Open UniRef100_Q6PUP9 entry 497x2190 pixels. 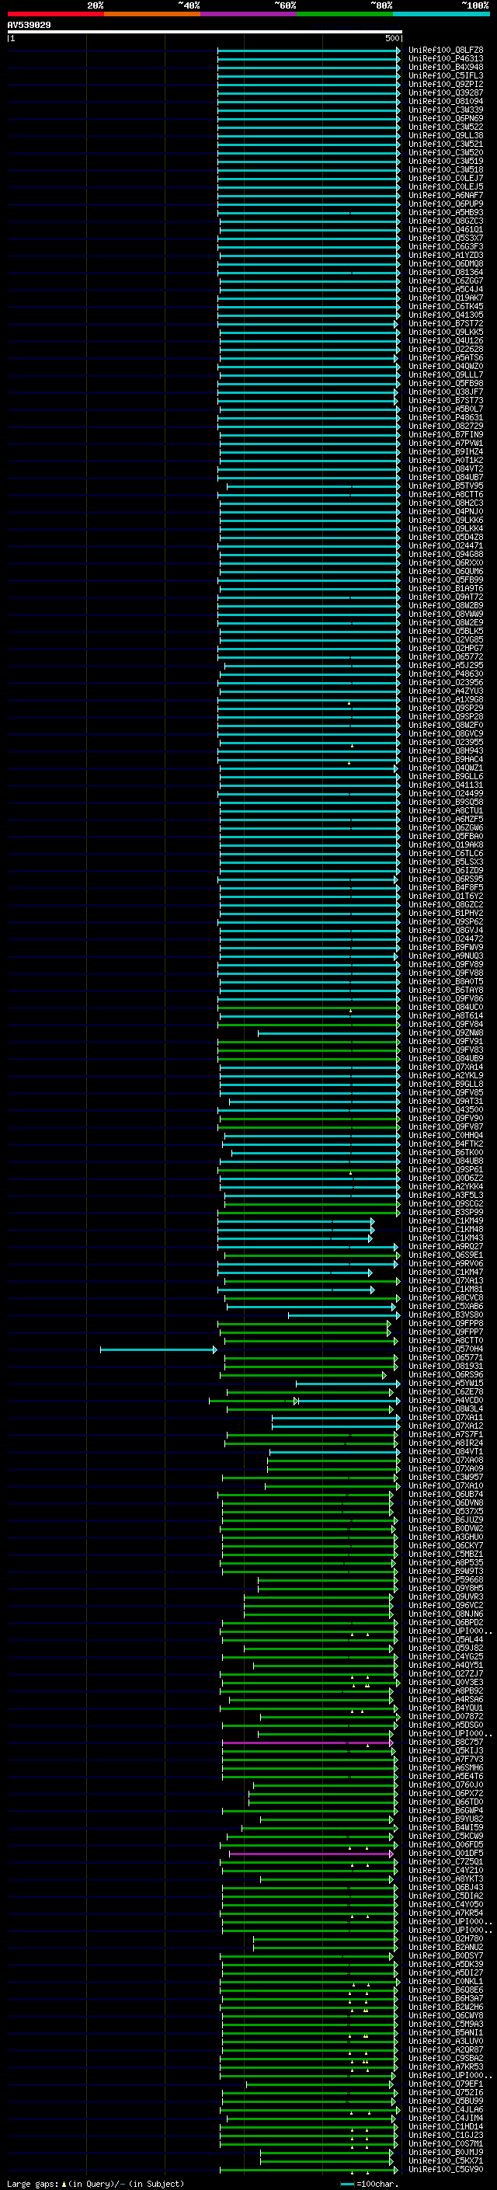[445, 204]
